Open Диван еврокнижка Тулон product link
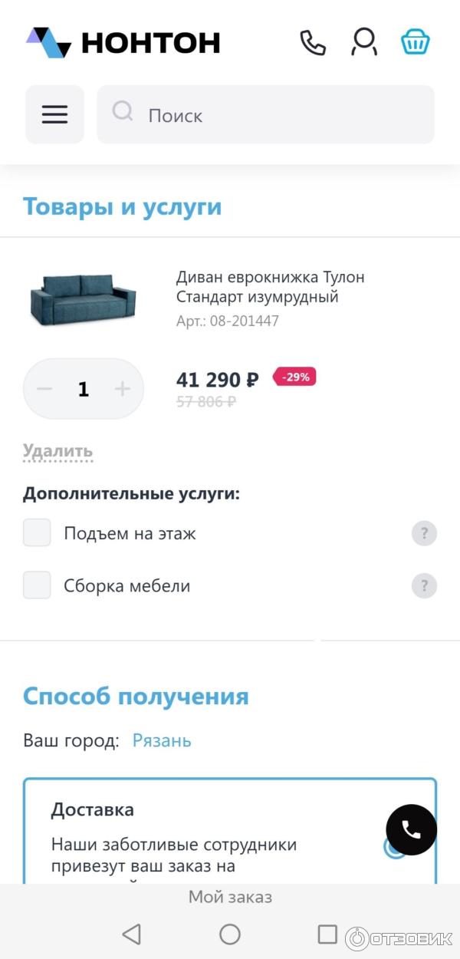Viewport: 460px width, 959px height. [270, 287]
